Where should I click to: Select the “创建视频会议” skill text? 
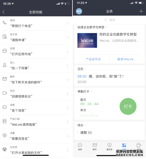click(21, 97)
